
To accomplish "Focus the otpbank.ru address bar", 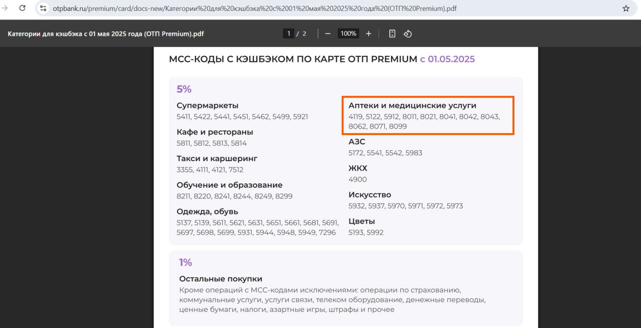I will pos(255,8).
